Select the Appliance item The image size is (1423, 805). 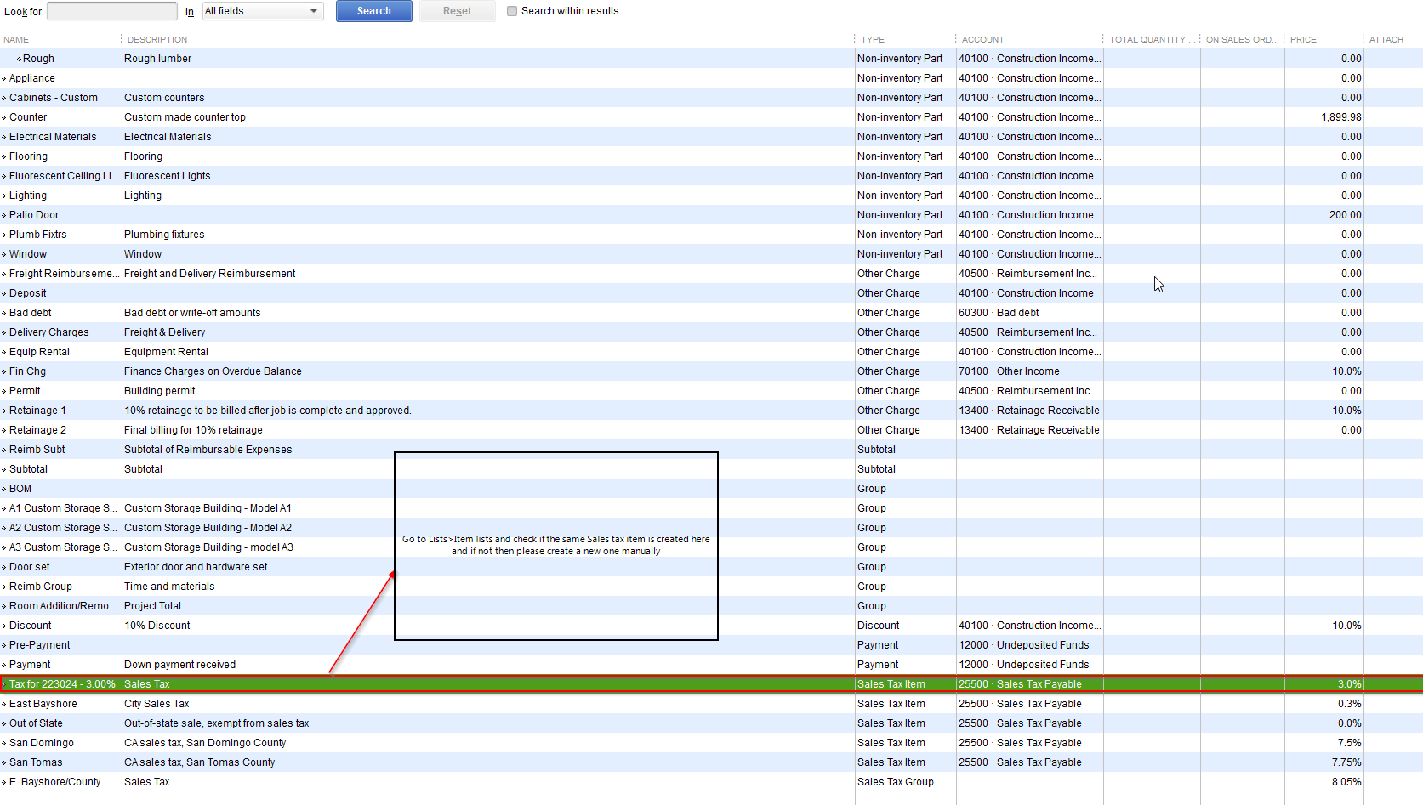[31, 78]
